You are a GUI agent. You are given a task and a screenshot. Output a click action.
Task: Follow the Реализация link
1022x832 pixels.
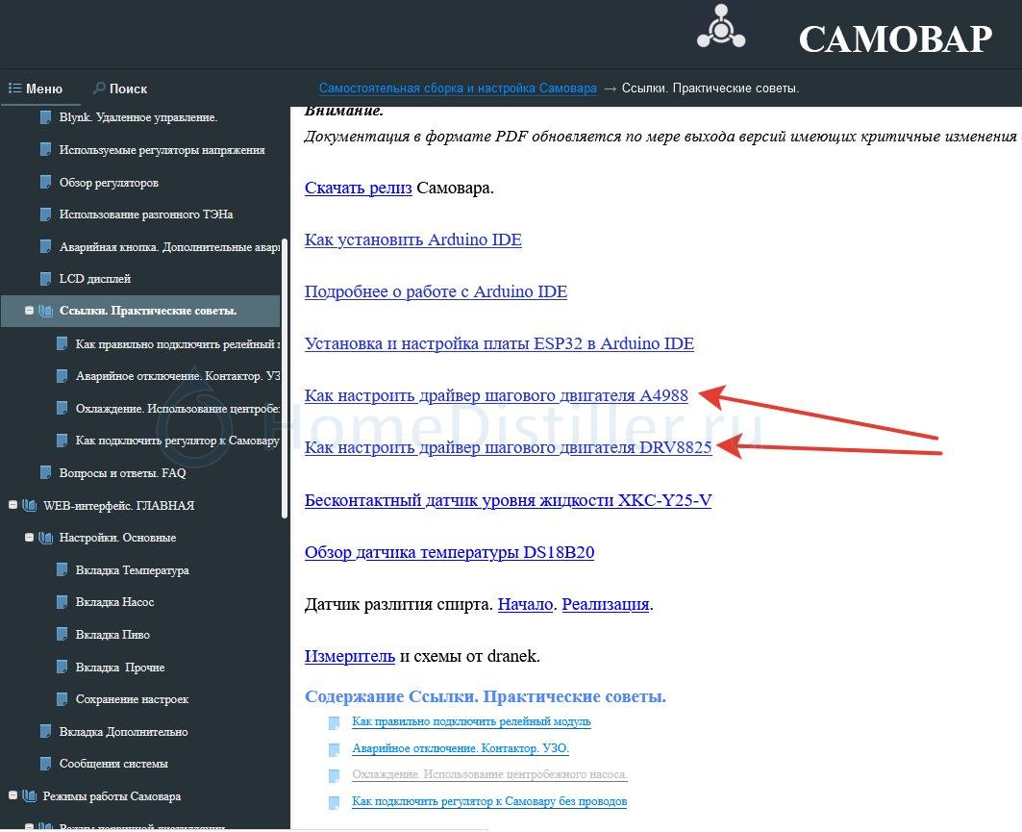tap(606, 604)
